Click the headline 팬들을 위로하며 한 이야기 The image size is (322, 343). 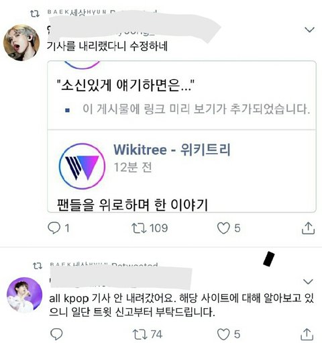(132, 205)
